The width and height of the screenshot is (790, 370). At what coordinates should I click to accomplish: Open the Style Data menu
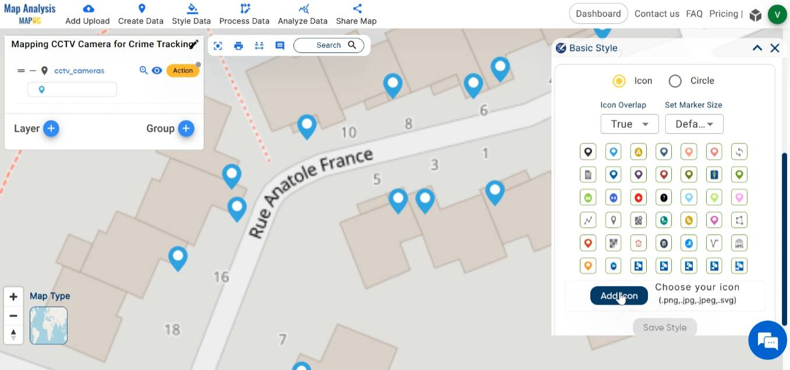(x=192, y=15)
